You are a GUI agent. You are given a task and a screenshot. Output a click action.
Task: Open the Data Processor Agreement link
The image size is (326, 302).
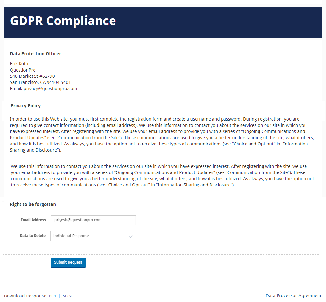(293, 295)
